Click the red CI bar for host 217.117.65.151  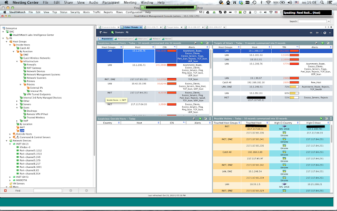(172, 80)
